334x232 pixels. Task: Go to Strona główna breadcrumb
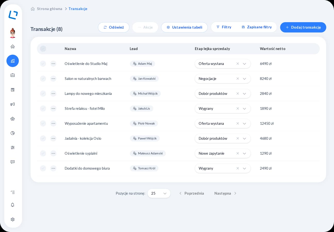[x=49, y=9]
